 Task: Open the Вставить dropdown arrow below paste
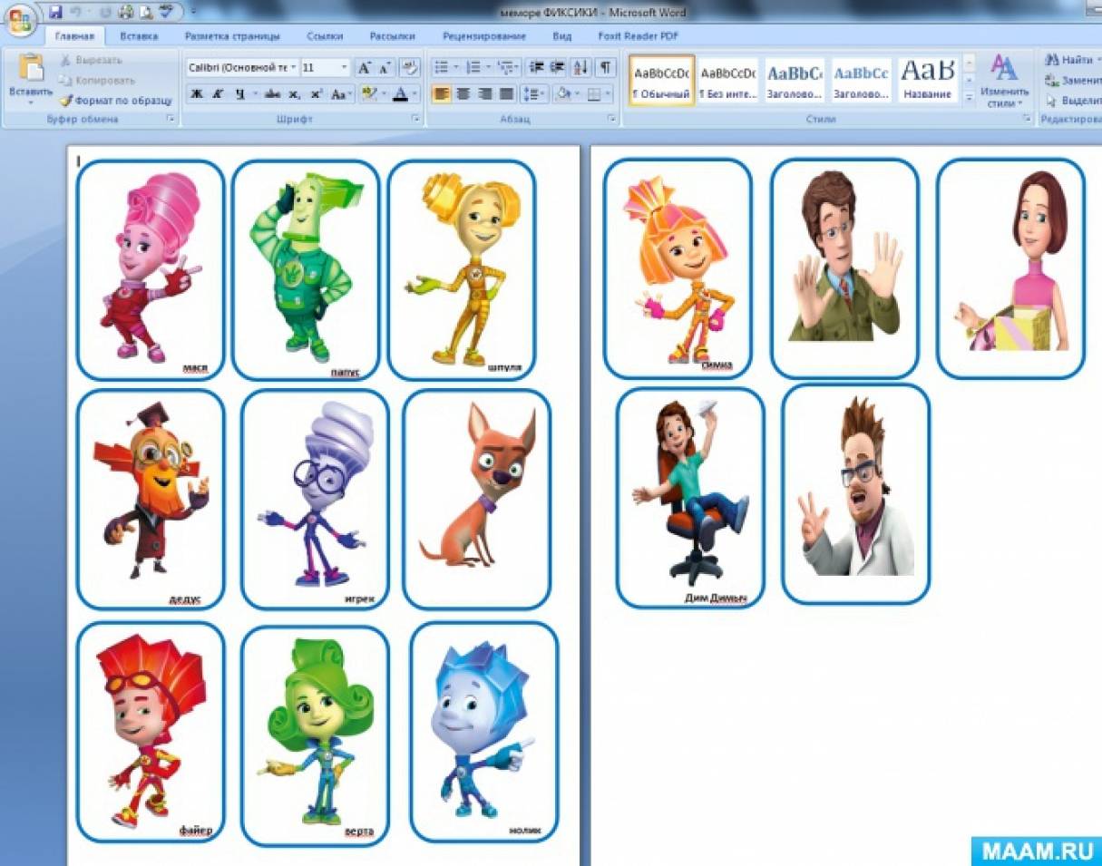(30, 103)
